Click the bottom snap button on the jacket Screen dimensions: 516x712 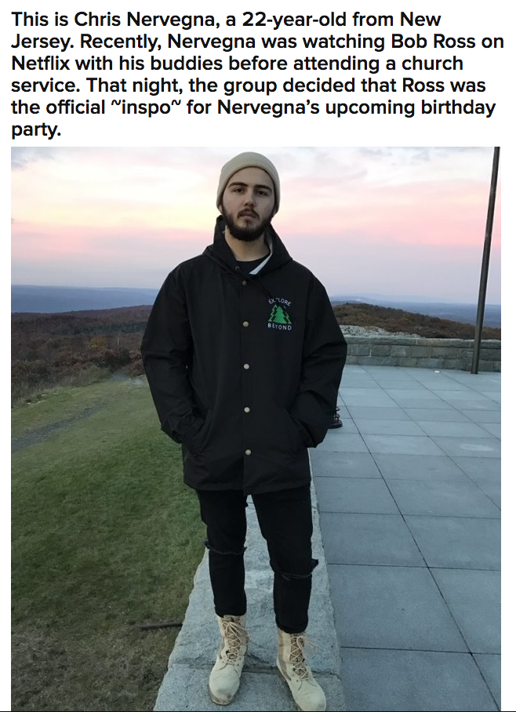(x=248, y=452)
